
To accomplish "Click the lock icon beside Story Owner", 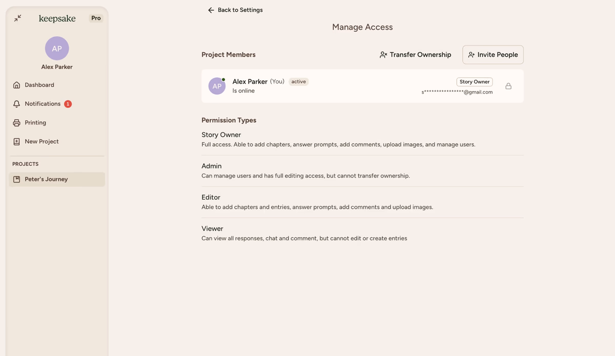I will pyautogui.click(x=508, y=86).
